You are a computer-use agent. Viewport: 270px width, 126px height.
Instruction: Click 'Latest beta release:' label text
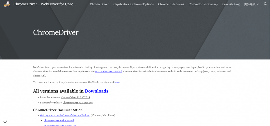coord(50,97)
